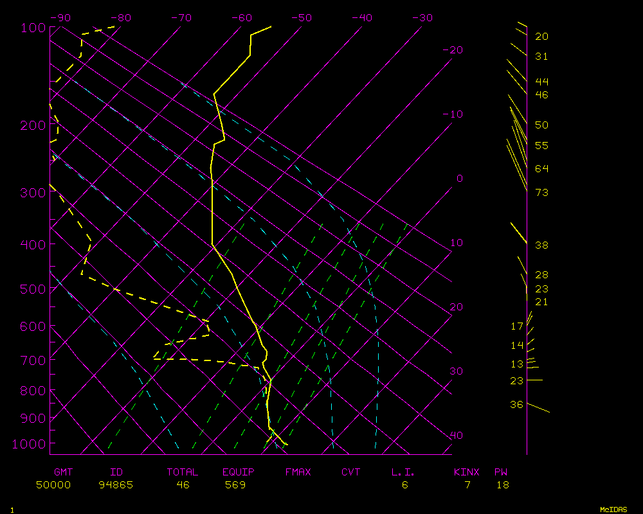Select the GMT time value 50000
This screenshot has height=514, width=643.
[x=53, y=485]
